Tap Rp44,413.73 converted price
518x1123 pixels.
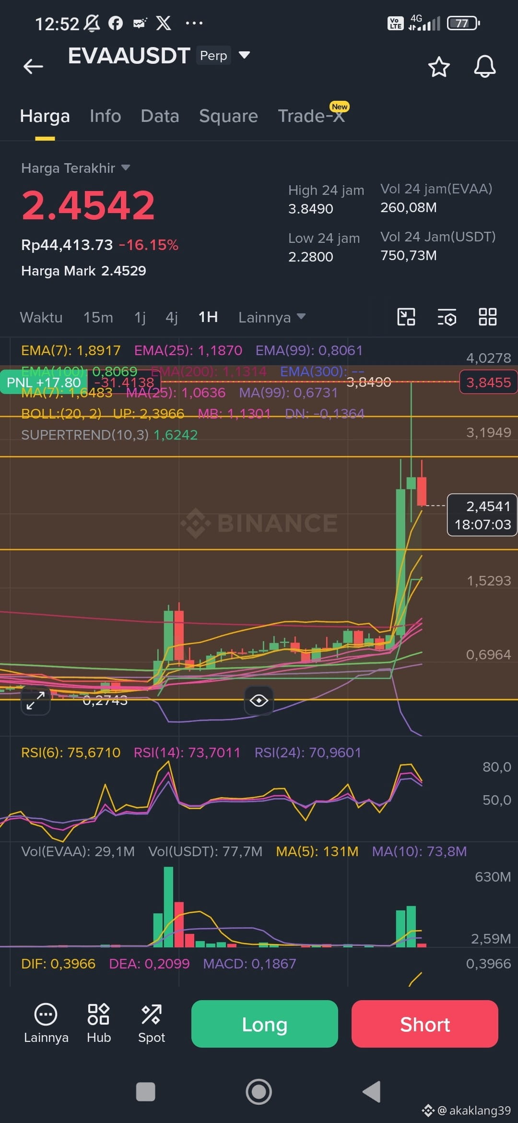(67, 245)
